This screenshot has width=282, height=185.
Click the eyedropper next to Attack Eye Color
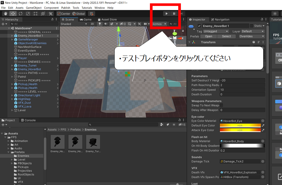click(263, 130)
